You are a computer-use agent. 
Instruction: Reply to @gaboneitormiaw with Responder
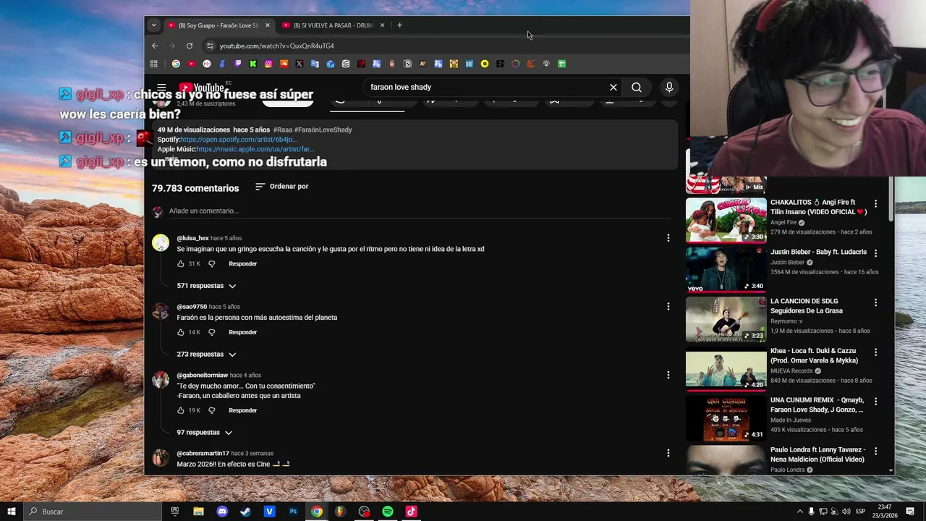pyautogui.click(x=243, y=410)
